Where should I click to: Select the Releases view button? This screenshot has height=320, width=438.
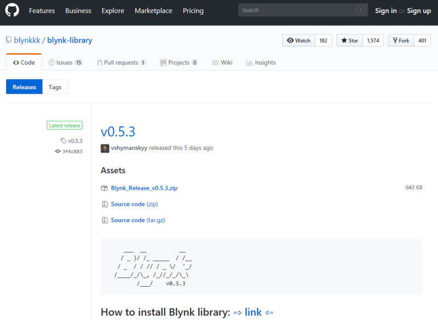tap(24, 87)
